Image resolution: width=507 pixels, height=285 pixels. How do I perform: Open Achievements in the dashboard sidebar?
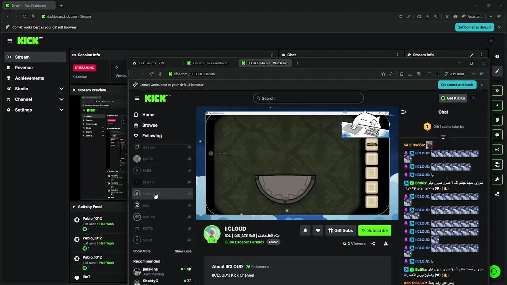[35, 78]
